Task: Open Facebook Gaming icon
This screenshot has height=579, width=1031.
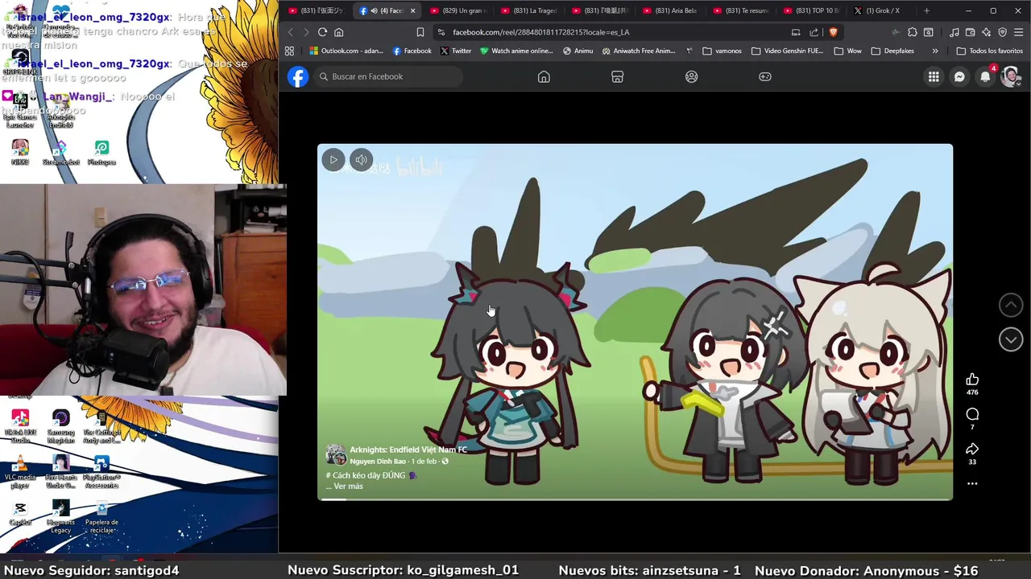Action: 765,76
